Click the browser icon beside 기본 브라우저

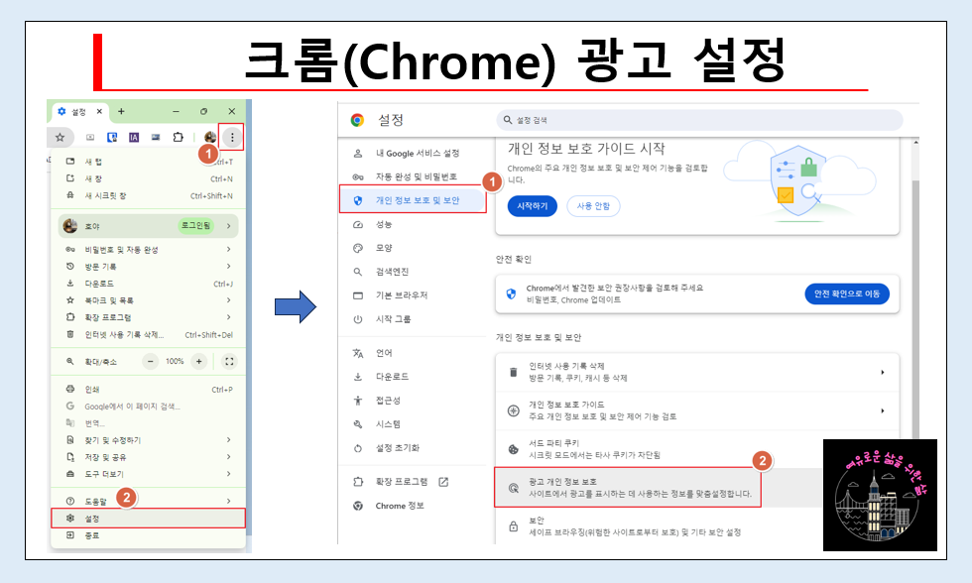[x=358, y=295]
